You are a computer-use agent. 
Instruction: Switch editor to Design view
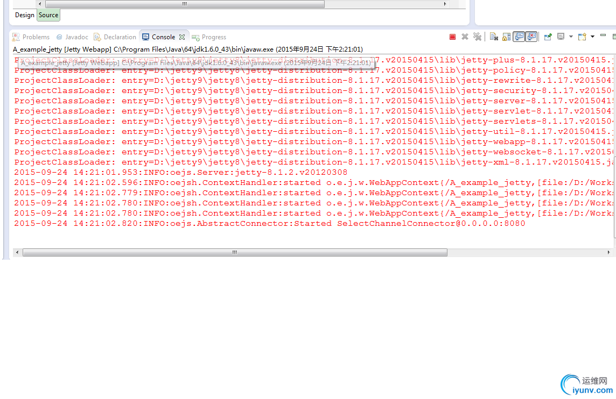pos(25,15)
